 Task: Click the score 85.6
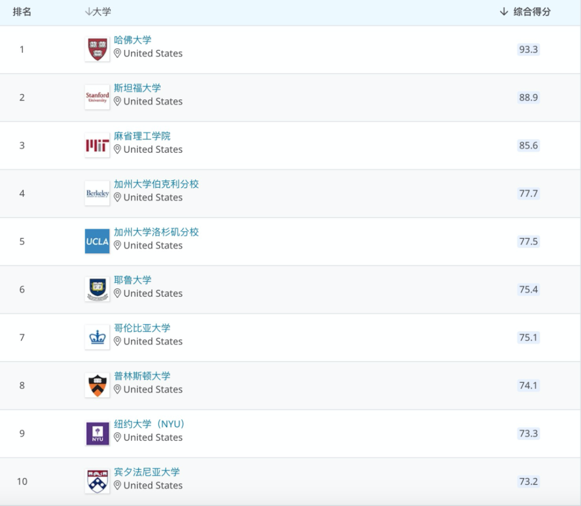pos(528,145)
